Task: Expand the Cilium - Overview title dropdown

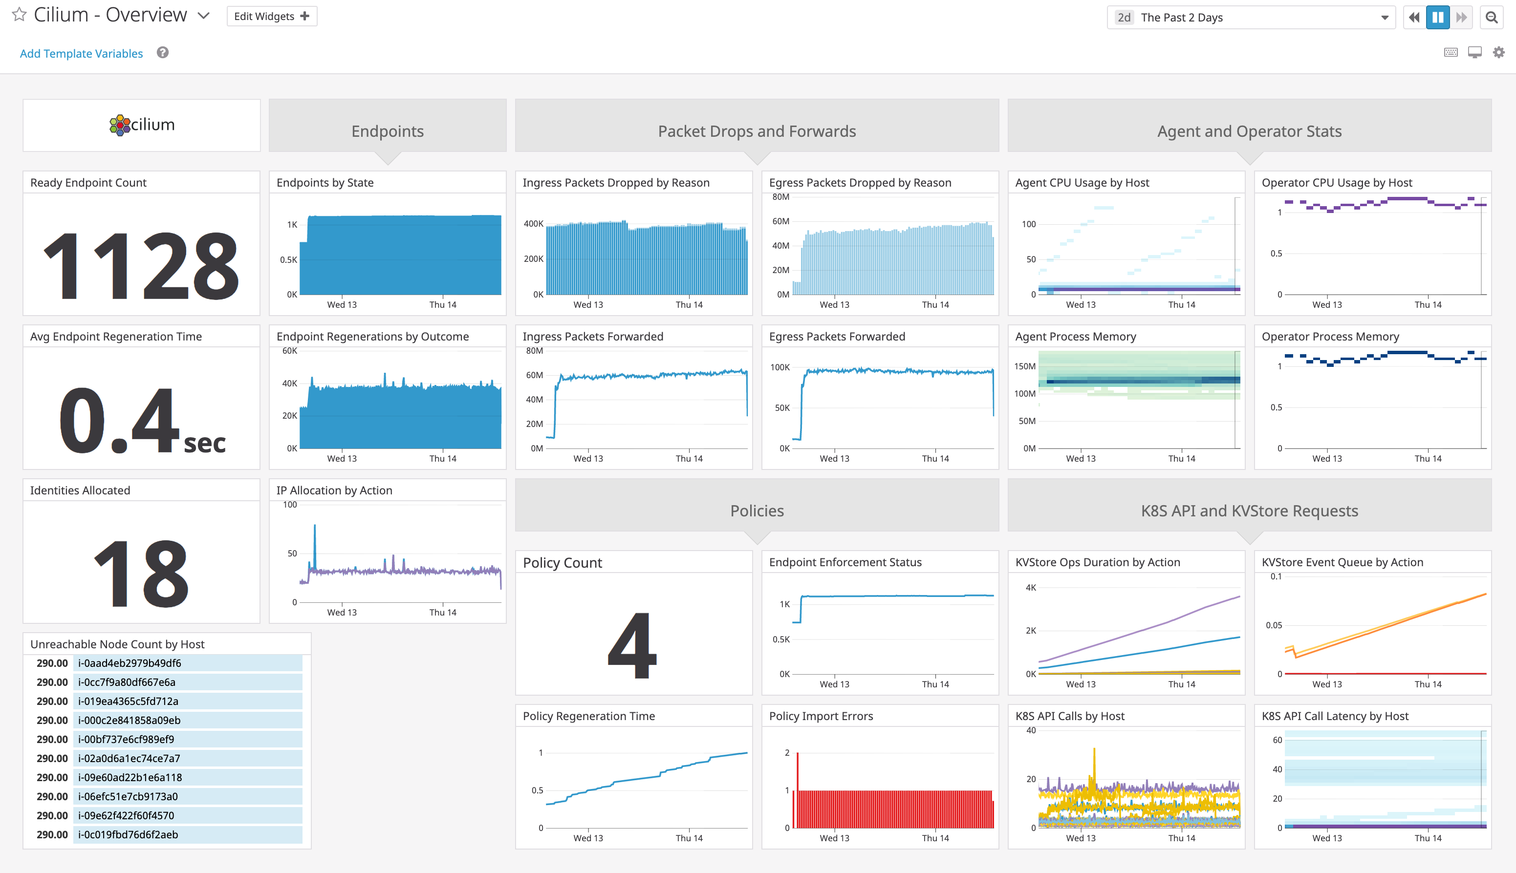Action: 204,16
